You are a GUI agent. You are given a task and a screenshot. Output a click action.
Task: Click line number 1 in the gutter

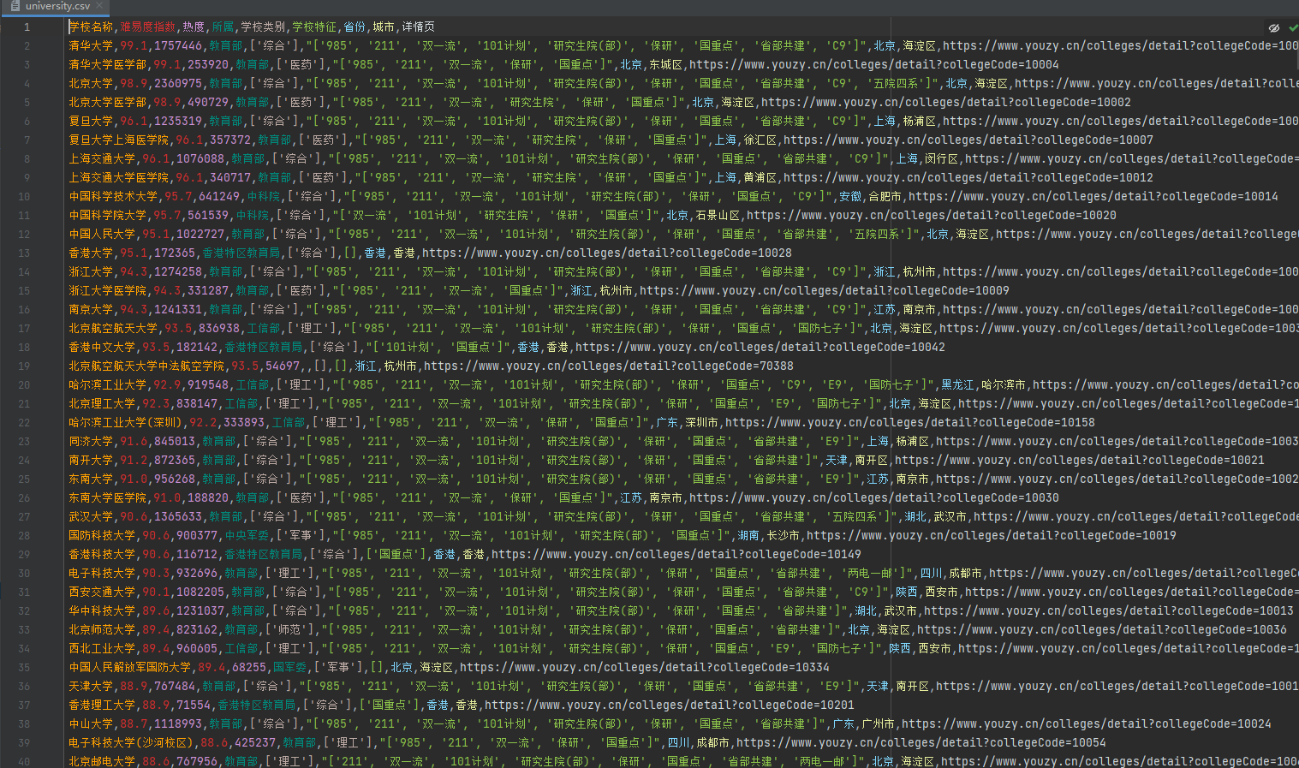(26, 27)
